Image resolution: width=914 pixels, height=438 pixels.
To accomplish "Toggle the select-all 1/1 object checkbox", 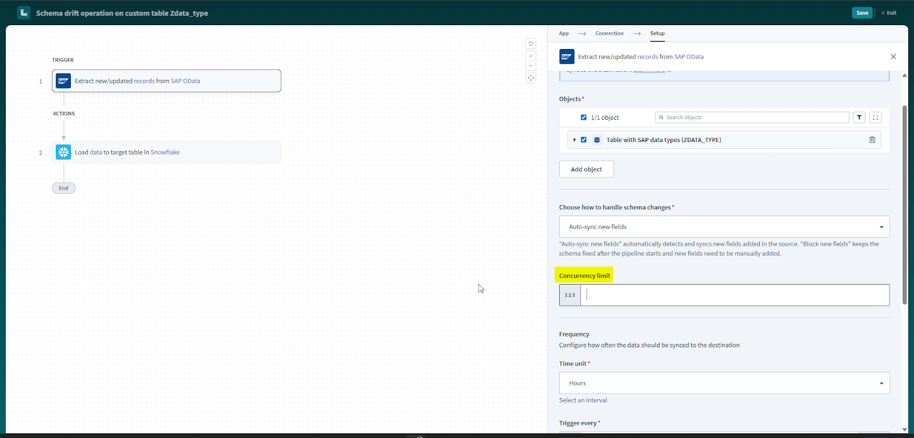I will coord(583,117).
